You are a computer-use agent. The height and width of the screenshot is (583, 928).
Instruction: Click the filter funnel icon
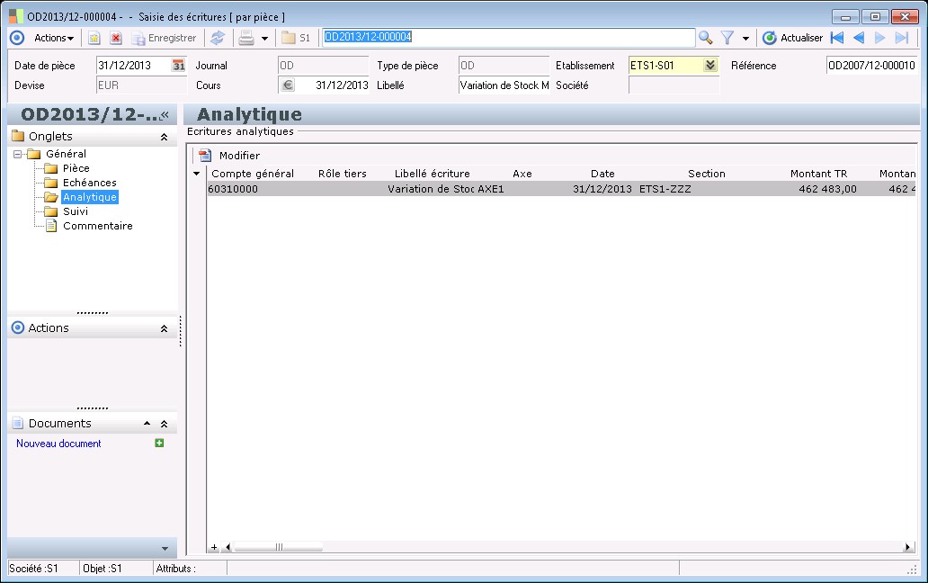(727, 38)
